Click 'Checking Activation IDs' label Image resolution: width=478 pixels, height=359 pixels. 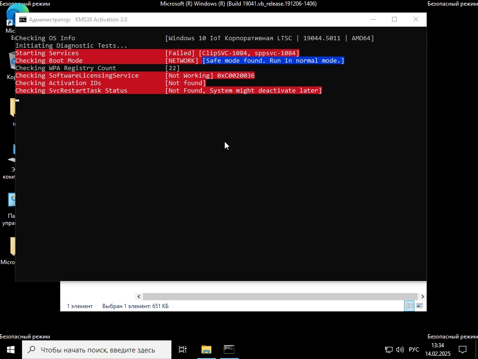click(58, 83)
